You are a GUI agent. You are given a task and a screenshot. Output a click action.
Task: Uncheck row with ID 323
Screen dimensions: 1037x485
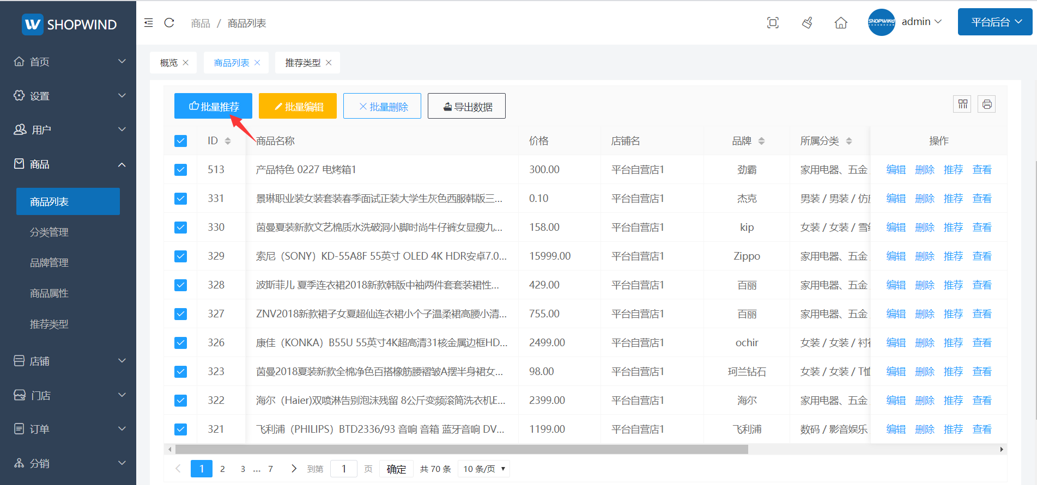[x=181, y=372]
